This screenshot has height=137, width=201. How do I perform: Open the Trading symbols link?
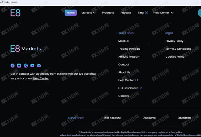[129, 49]
